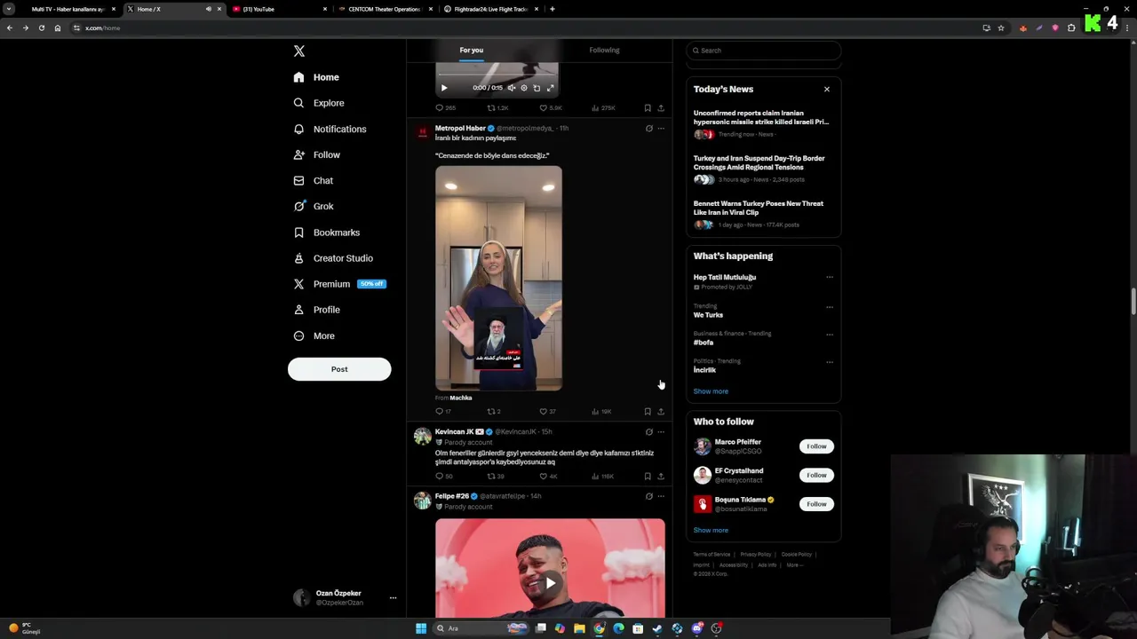The height and width of the screenshot is (639, 1137).
Task: Open a new browser tab
Action: 553,9
